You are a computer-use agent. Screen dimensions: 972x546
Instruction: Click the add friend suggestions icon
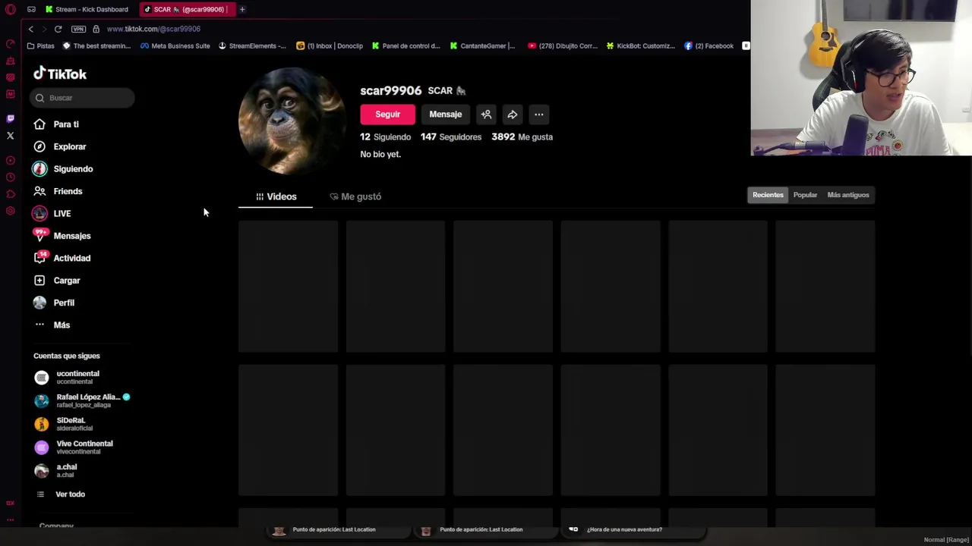tap(486, 115)
